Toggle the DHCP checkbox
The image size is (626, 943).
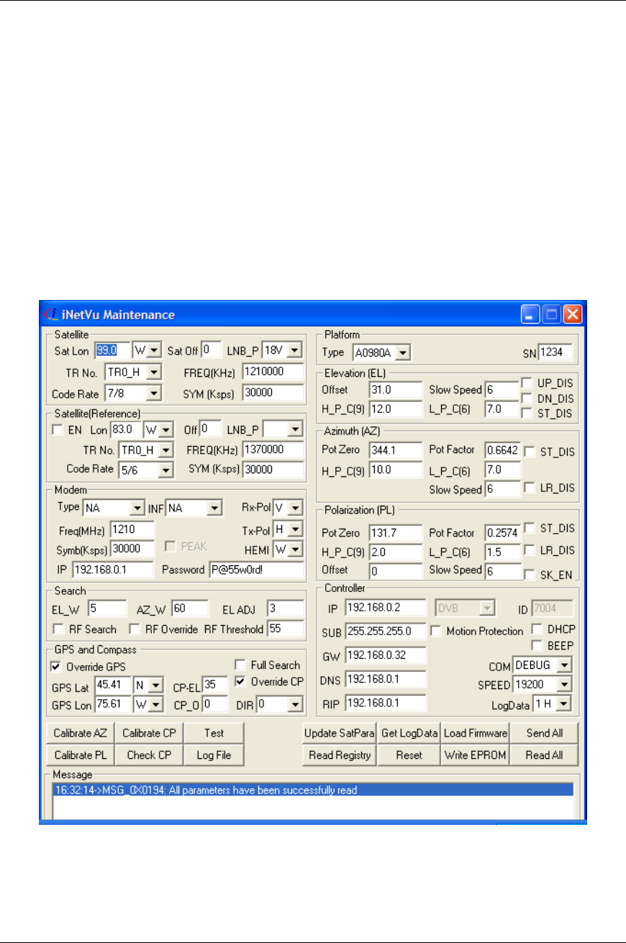click(536, 629)
